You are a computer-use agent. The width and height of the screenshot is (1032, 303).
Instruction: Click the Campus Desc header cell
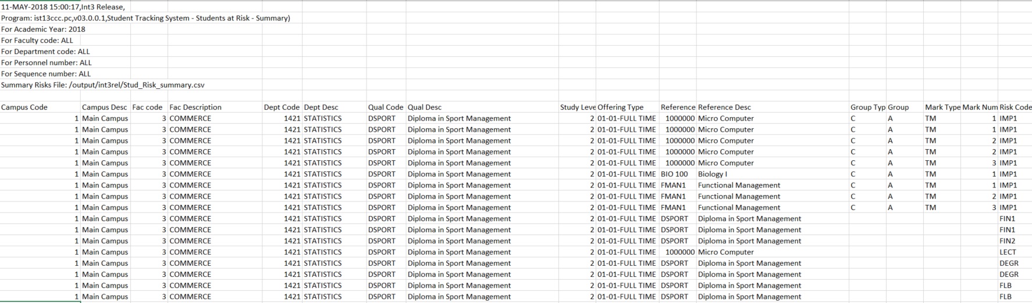[104, 107]
